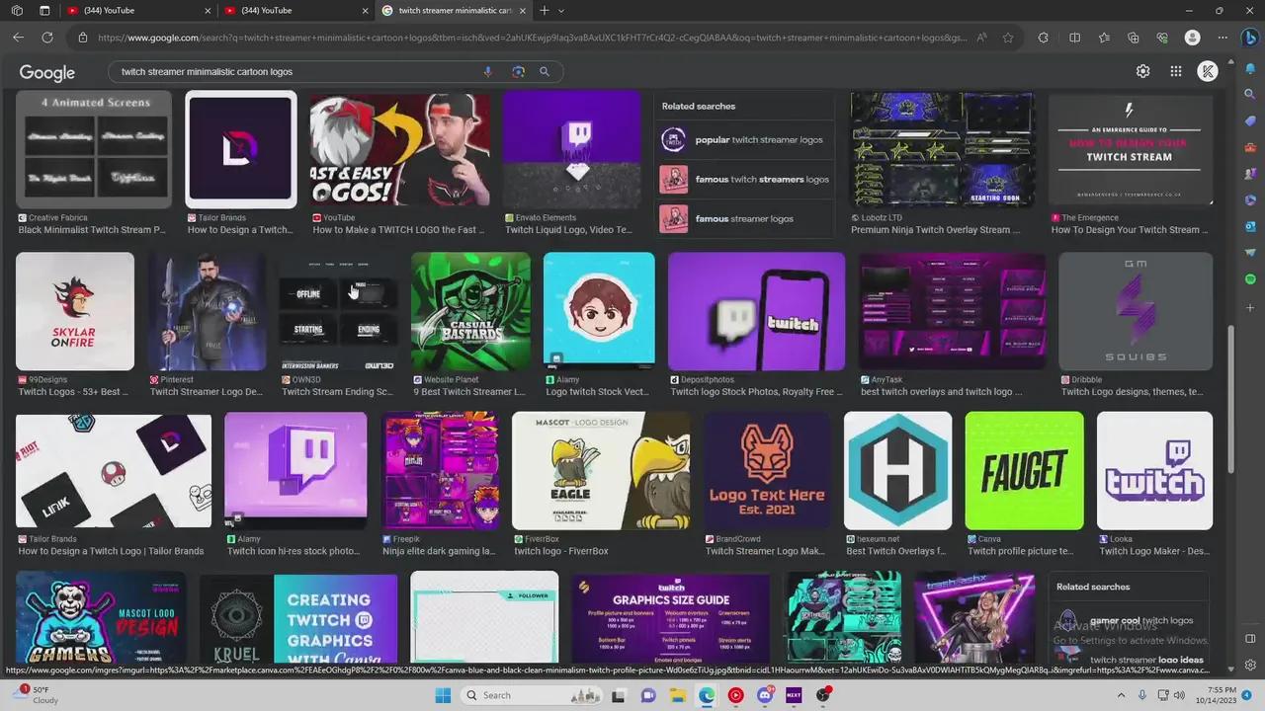The width and height of the screenshot is (1265, 711).
Task: Open the browser extensions menu
Action: pos(1043,38)
